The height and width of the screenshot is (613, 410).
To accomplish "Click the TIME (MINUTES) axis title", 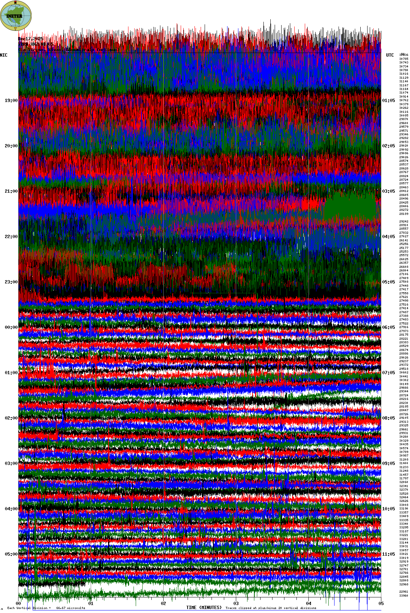I will click(x=204, y=608).
